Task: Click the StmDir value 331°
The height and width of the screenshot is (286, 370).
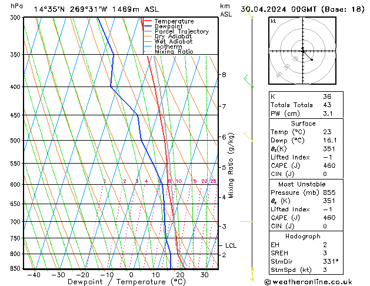Action: [x=331, y=261]
